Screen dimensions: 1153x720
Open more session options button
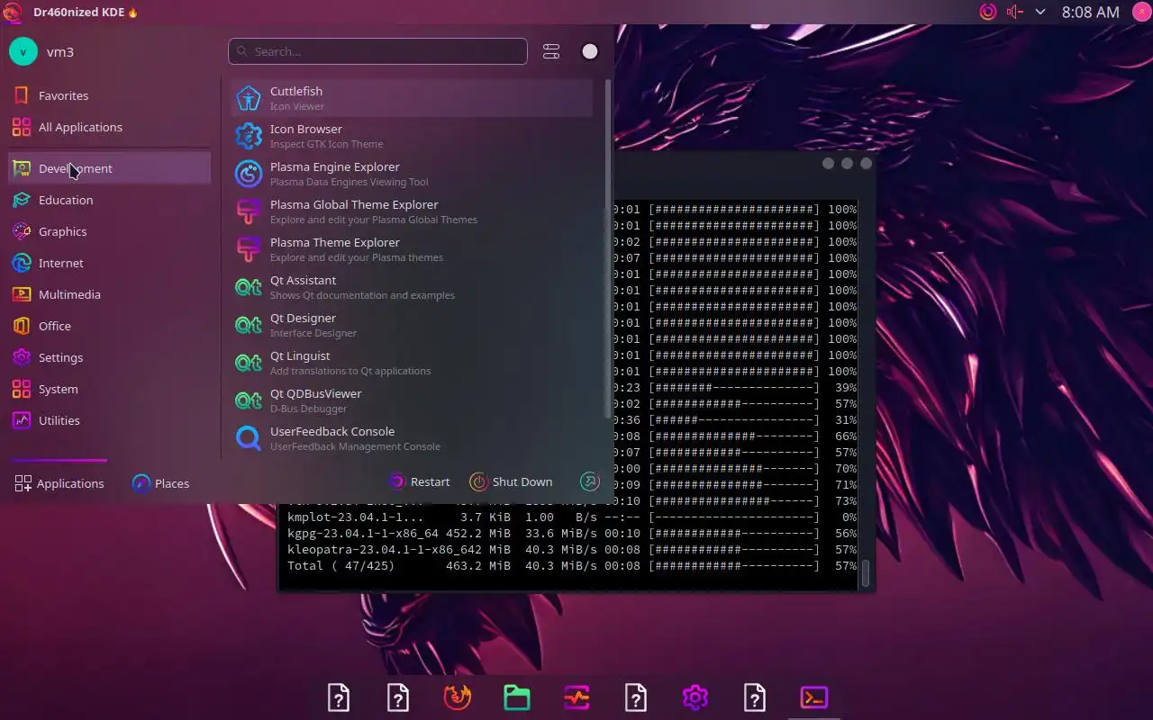coord(590,481)
